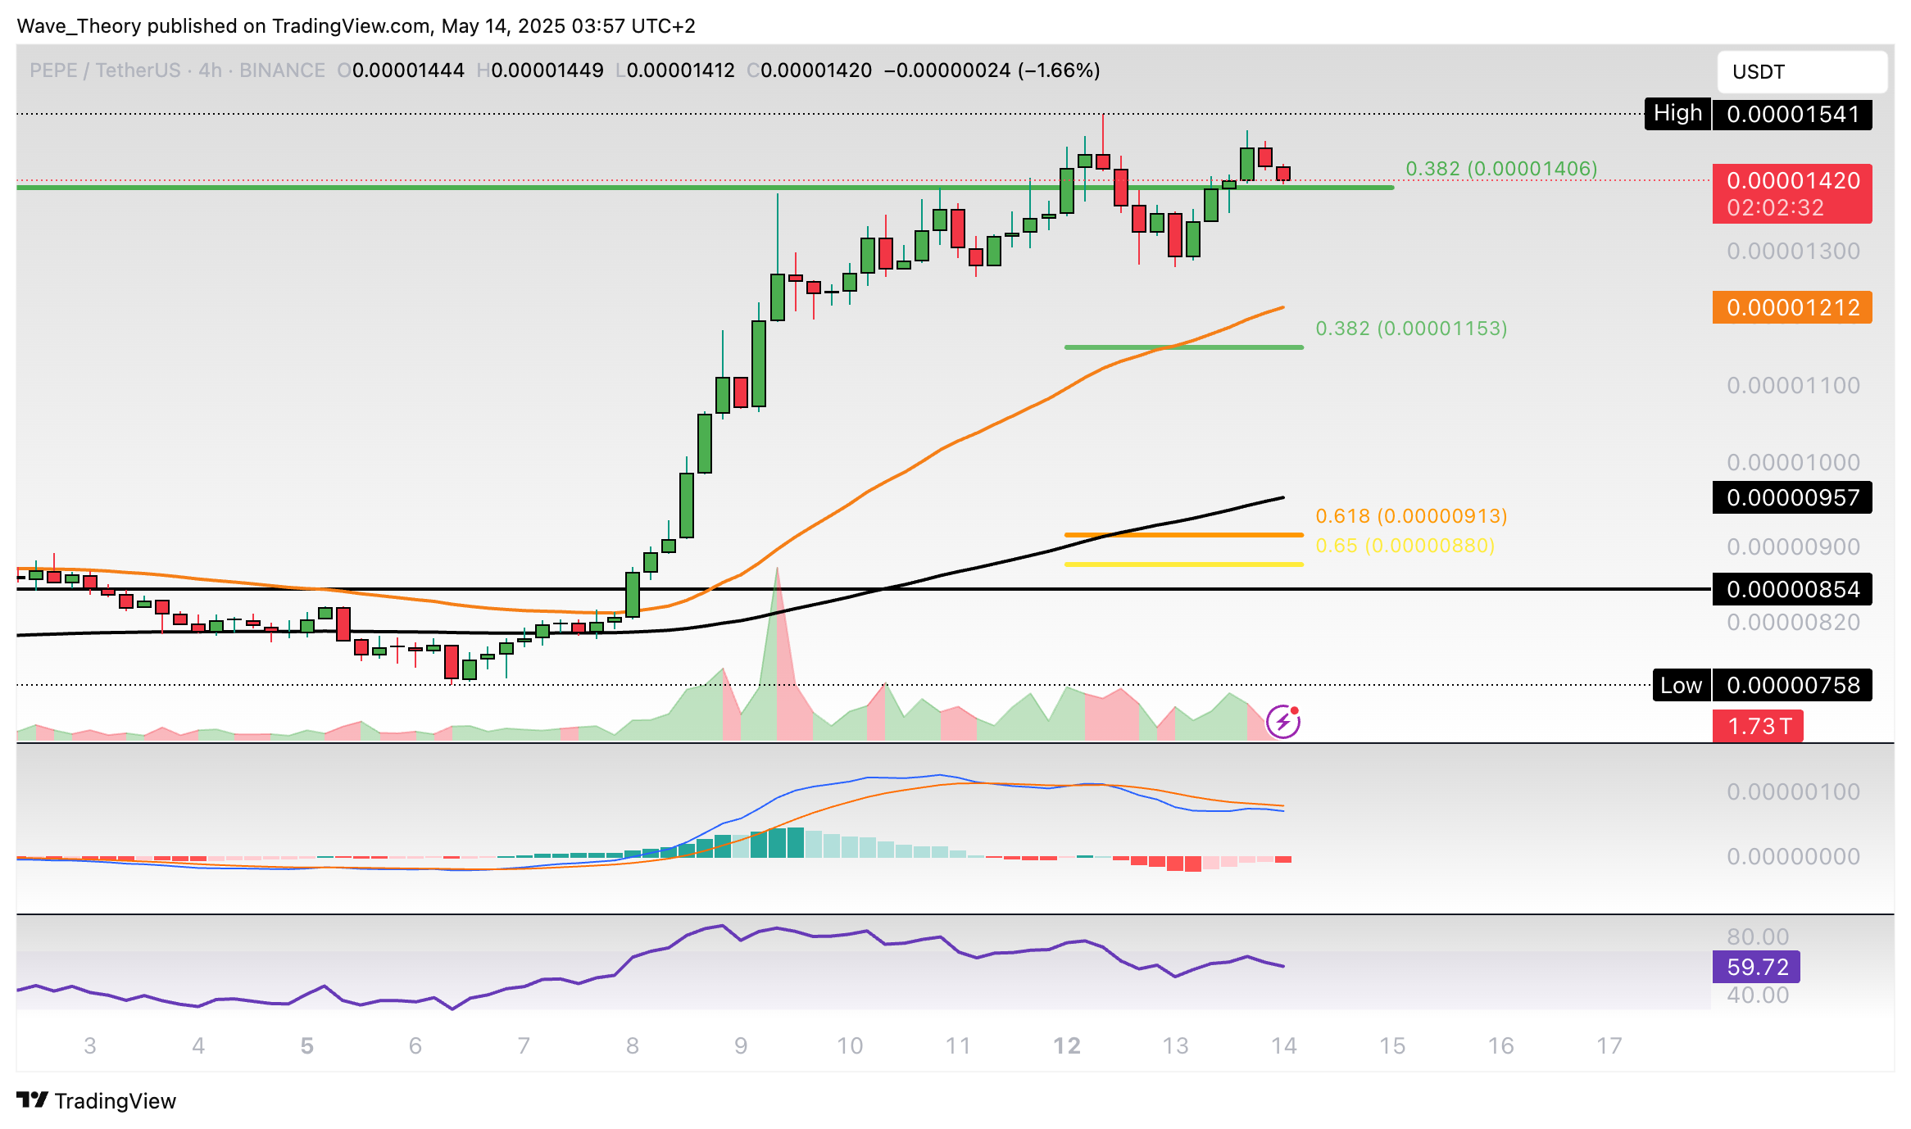Viewport: 1911px width, 1129px height.
Task: Click date 8 on the time axis
Action: point(632,1045)
